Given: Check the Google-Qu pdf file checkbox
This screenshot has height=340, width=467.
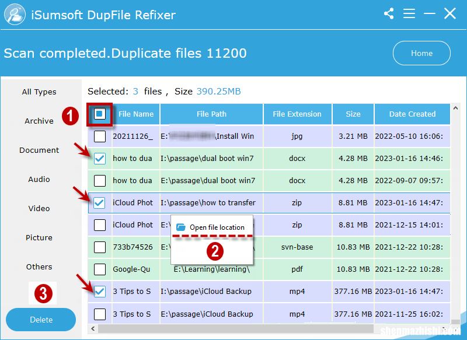Looking at the screenshot, I should (100, 269).
